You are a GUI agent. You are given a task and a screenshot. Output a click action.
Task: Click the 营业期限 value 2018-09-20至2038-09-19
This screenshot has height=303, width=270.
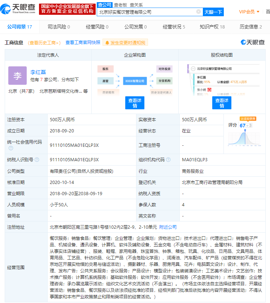pos(76,194)
